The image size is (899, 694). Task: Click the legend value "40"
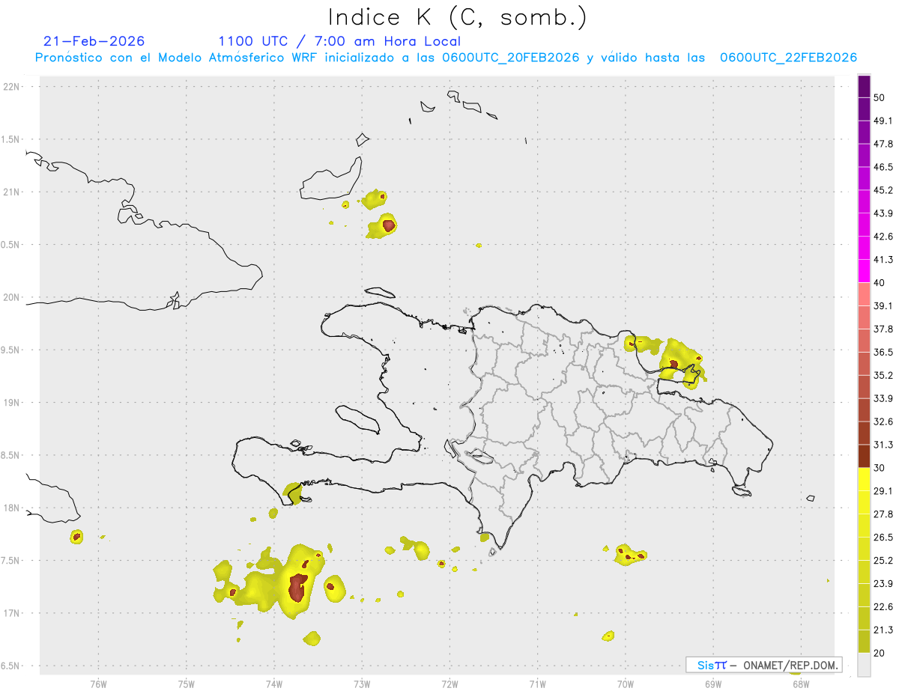(879, 283)
